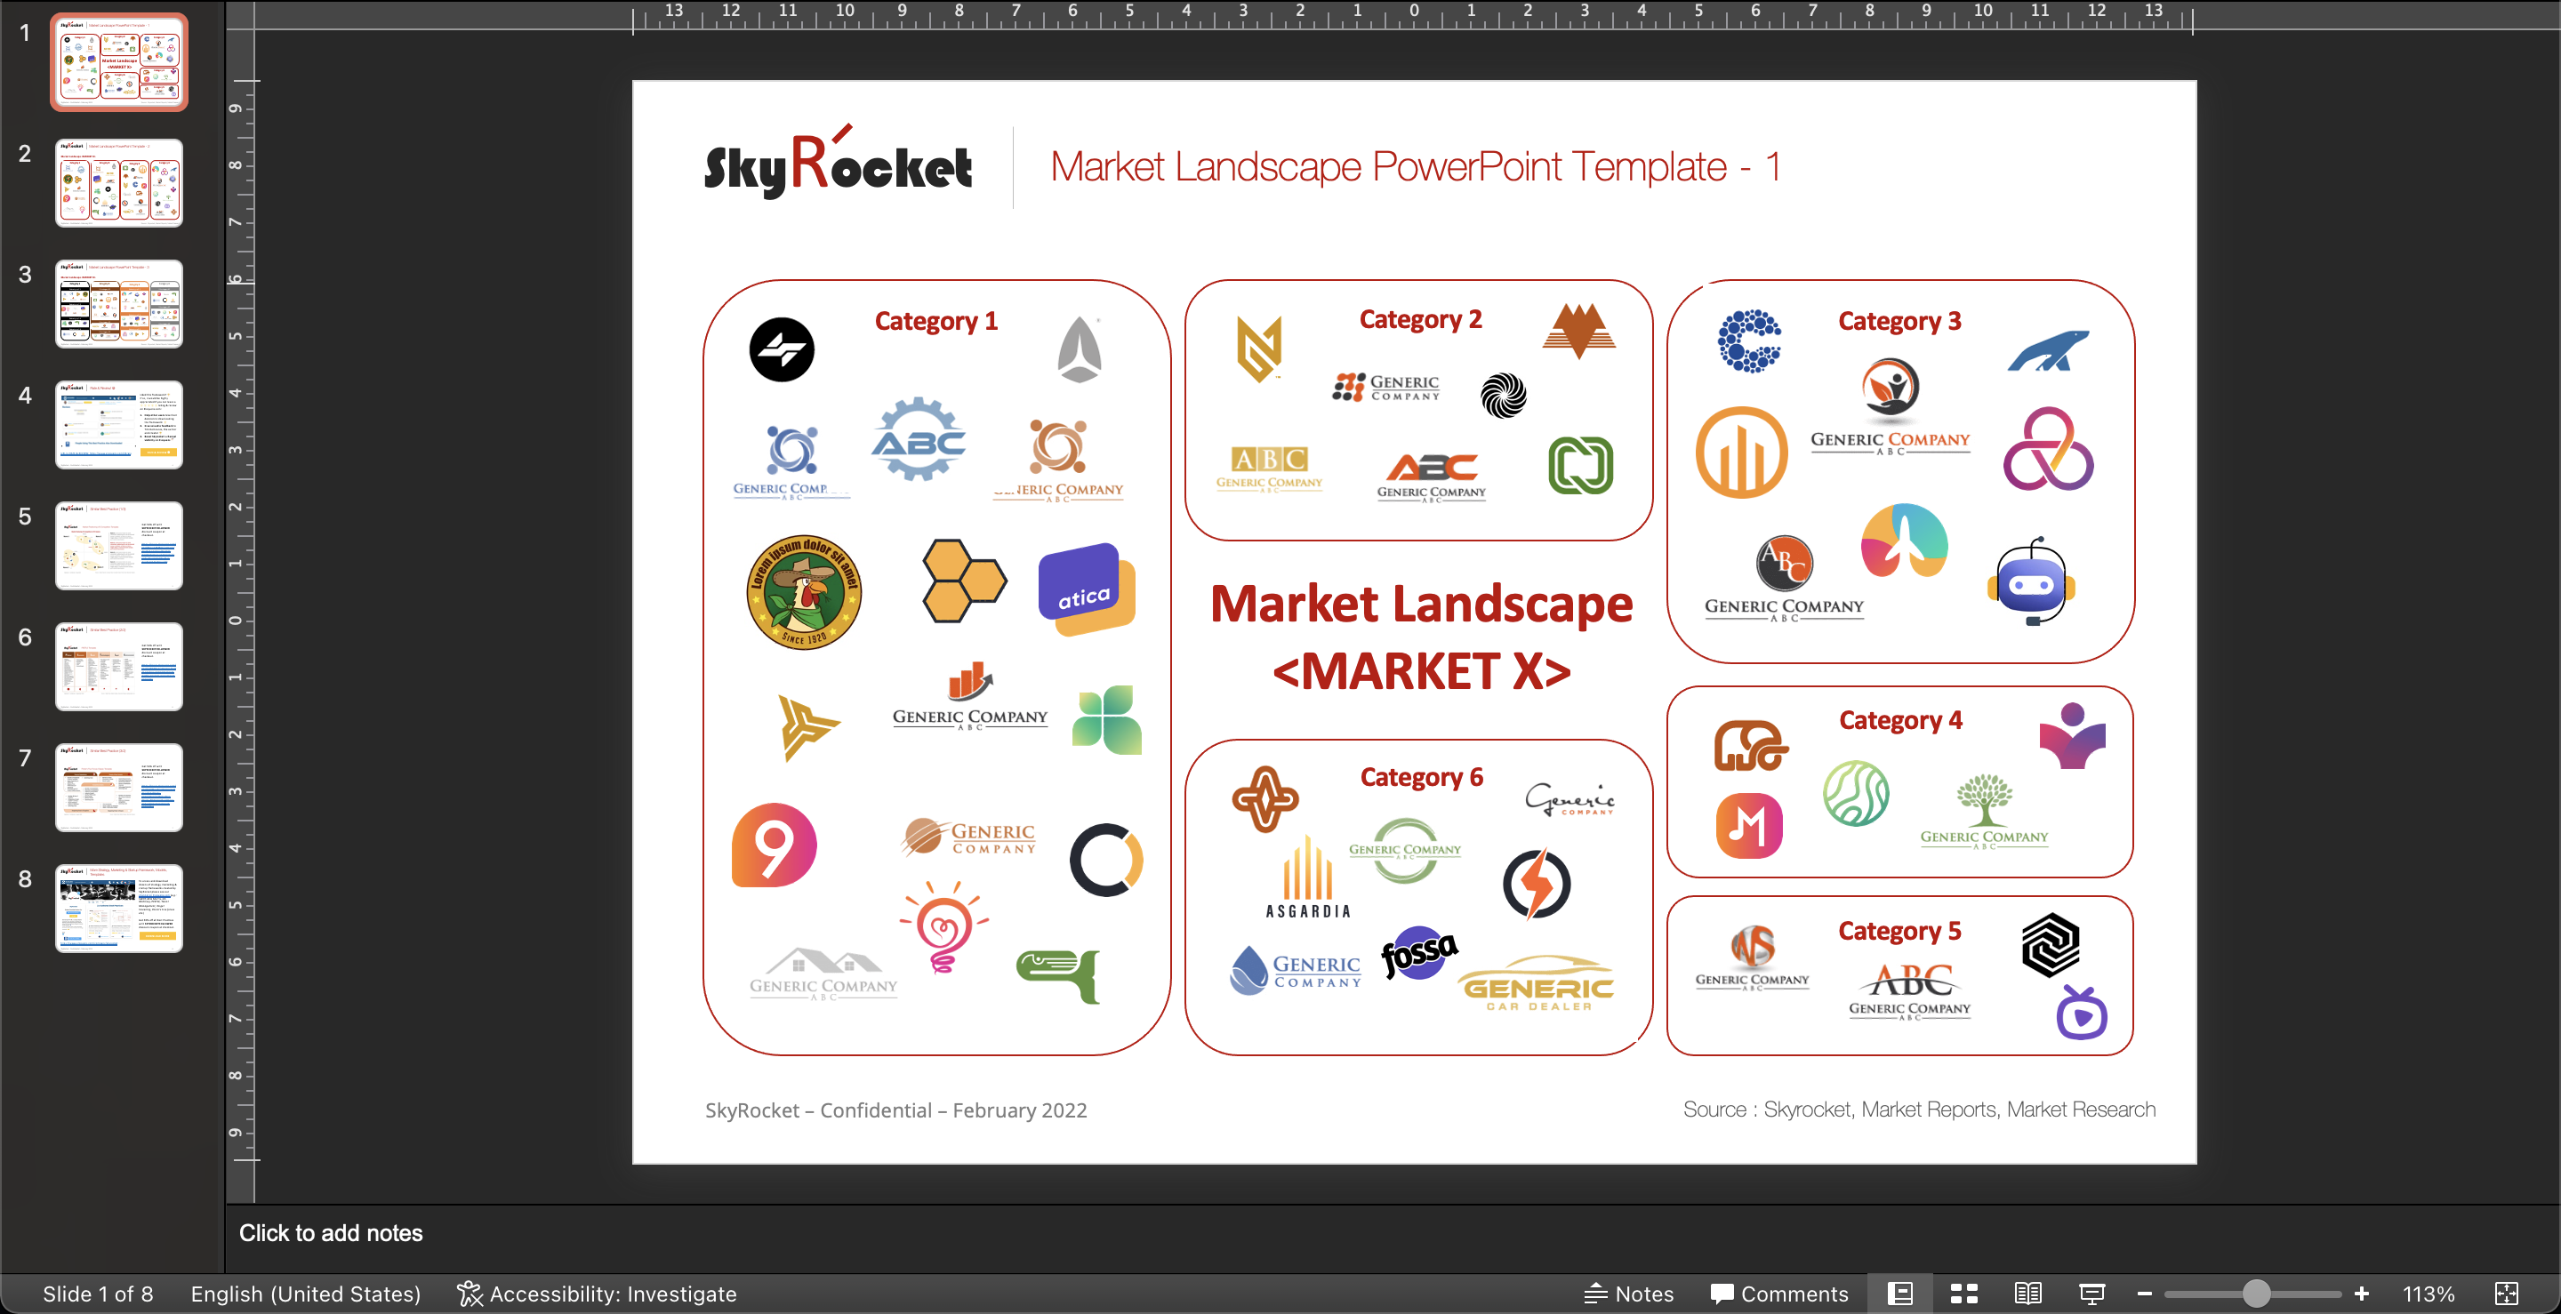Adjust the zoom slider handle
This screenshot has width=2561, height=1314.
(x=2256, y=1294)
